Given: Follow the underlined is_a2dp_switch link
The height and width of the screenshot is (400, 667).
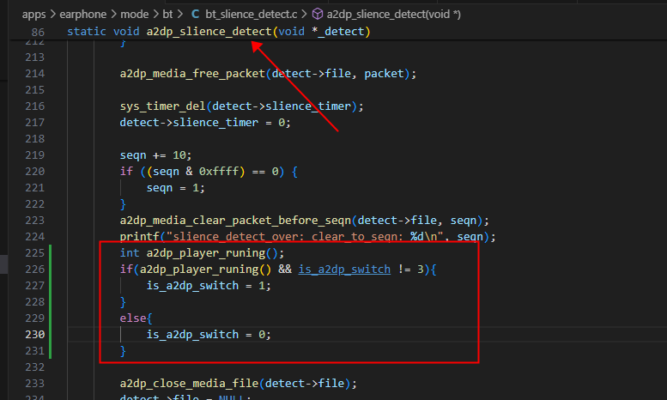Looking at the screenshot, I should (344, 269).
